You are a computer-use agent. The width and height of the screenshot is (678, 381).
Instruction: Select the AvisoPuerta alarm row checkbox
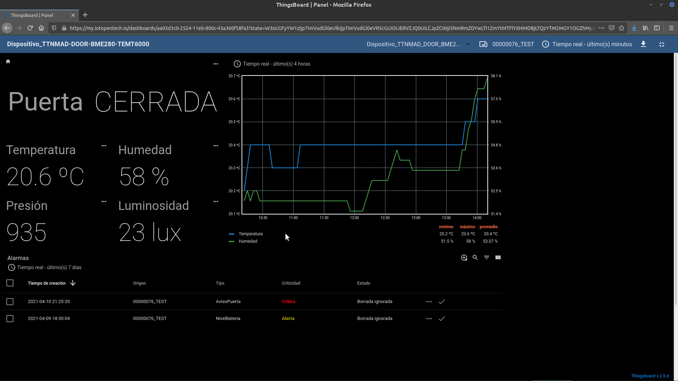point(10,302)
